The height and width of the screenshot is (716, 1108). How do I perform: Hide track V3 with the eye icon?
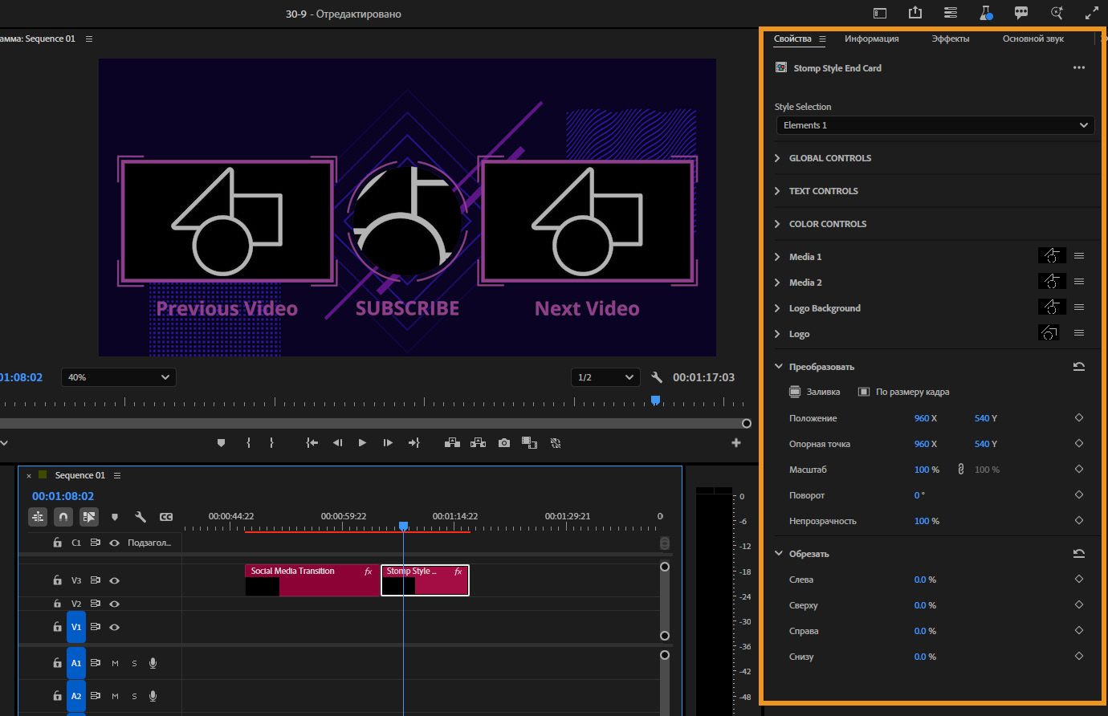click(x=115, y=580)
